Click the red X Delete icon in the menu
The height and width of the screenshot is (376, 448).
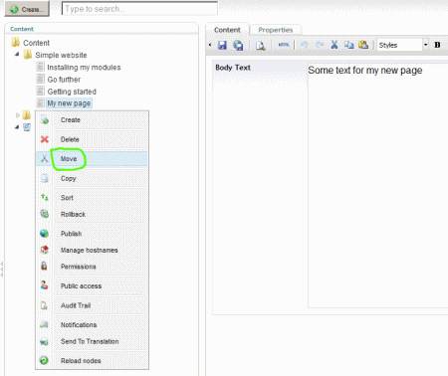click(44, 139)
